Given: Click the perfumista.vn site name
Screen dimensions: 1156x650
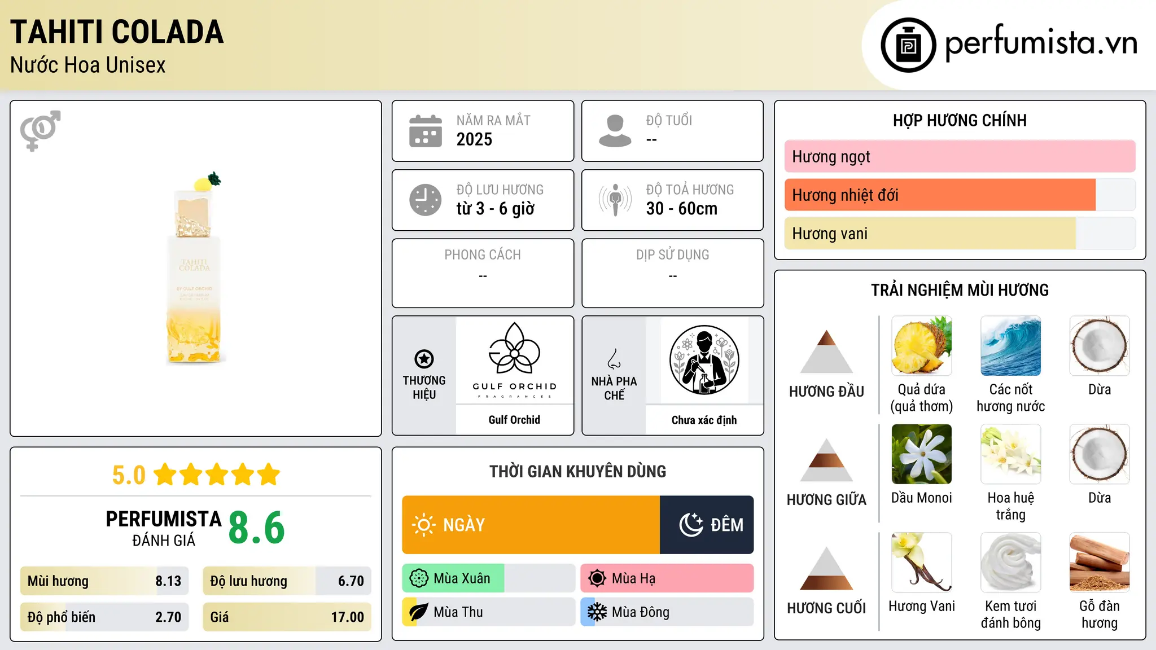Looking at the screenshot, I should tap(1041, 43).
